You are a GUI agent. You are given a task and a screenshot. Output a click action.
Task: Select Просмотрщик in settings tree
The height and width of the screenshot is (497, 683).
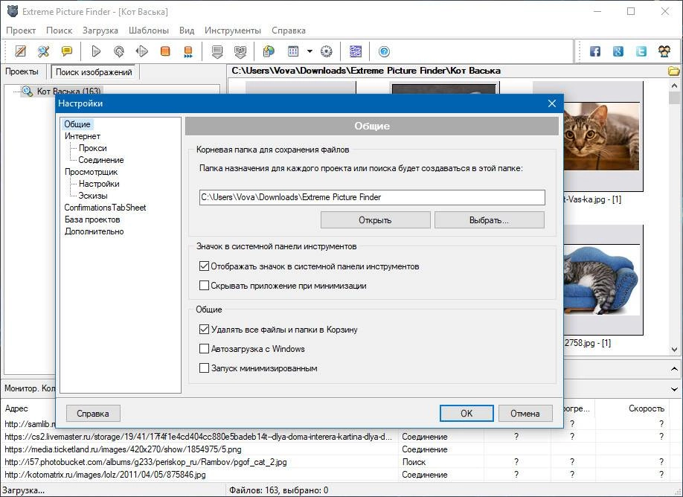pos(91,172)
